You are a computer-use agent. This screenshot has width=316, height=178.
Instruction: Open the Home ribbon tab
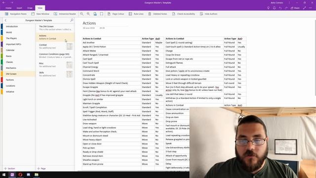[8, 8]
